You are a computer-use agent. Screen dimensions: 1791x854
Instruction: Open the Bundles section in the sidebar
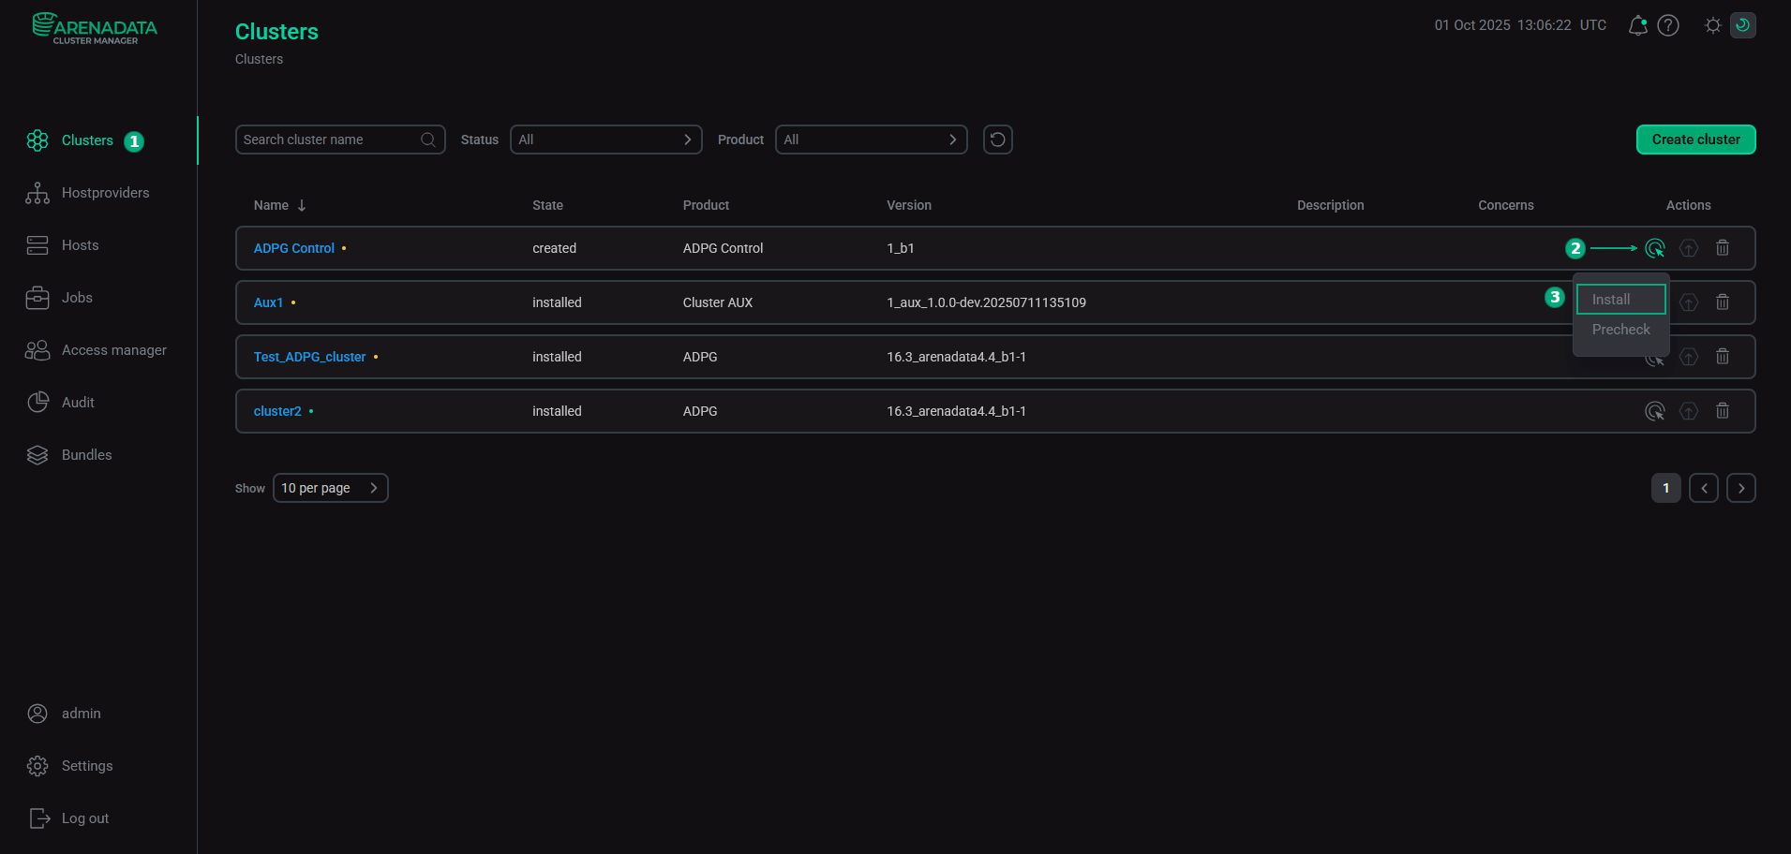tap(86, 454)
